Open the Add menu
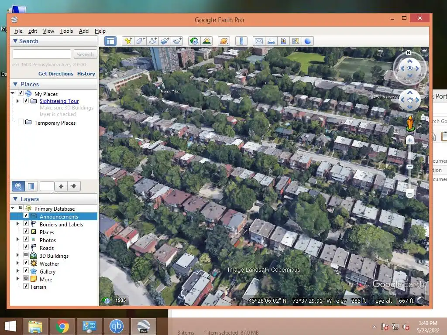Screen dimensions: 447x335 [83, 31]
